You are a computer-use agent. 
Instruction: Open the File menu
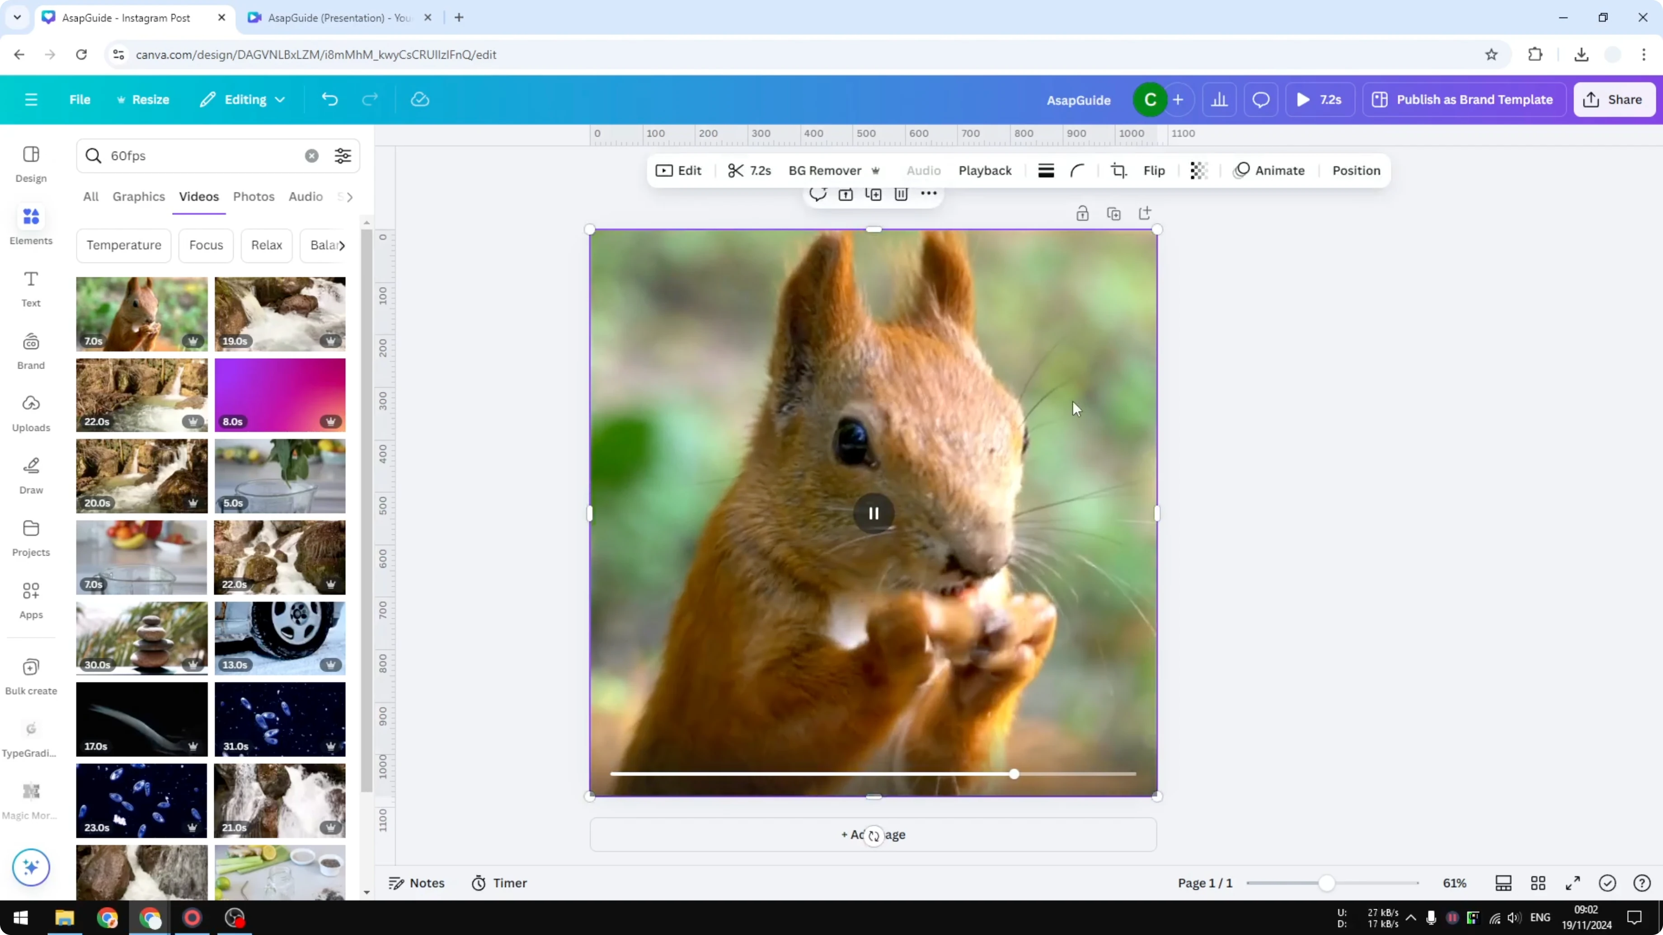[x=80, y=99]
